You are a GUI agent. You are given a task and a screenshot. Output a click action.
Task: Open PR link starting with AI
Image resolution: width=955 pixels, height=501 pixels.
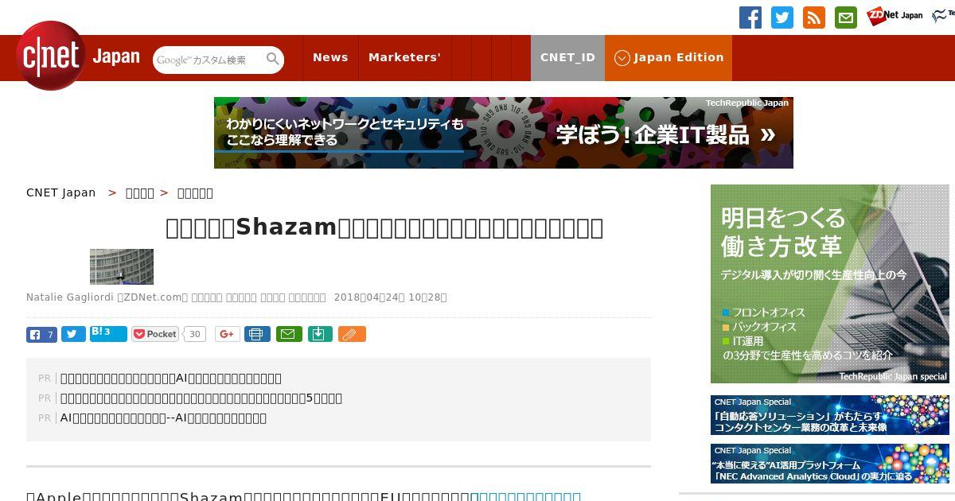click(163, 417)
